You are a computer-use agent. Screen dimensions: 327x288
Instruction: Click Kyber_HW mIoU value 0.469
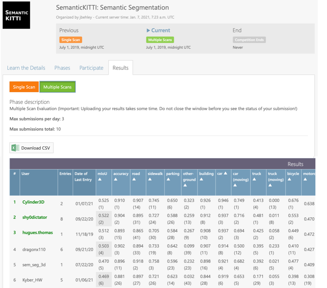104,276
